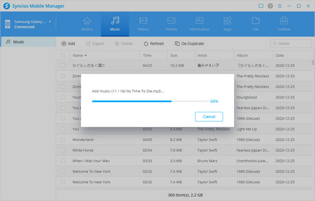
Task: Focus the Search input field
Action: [291, 43]
